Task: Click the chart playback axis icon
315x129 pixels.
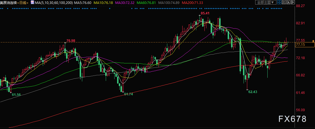Action: click(288, 2)
